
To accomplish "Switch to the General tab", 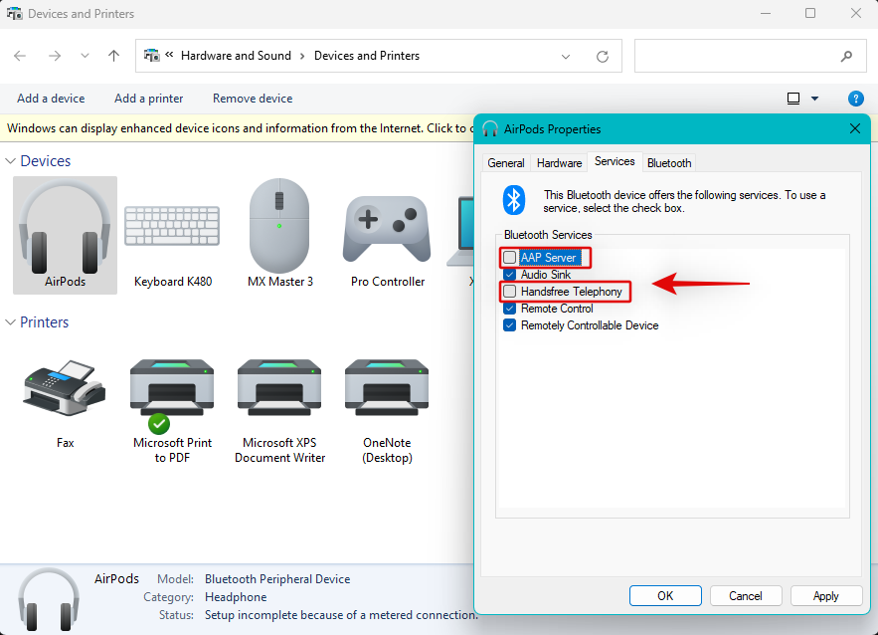I will (x=506, y=163).
